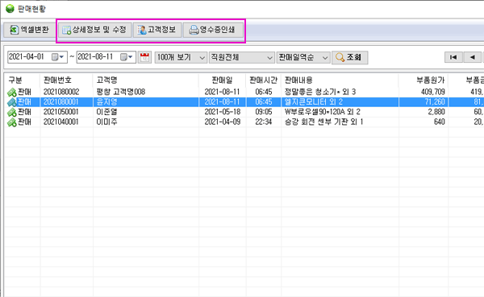Select sale number 2021050001
Image resolution: width=484 pixels, height=297 pixels.
pyautogui.click(x=61, y=112)
